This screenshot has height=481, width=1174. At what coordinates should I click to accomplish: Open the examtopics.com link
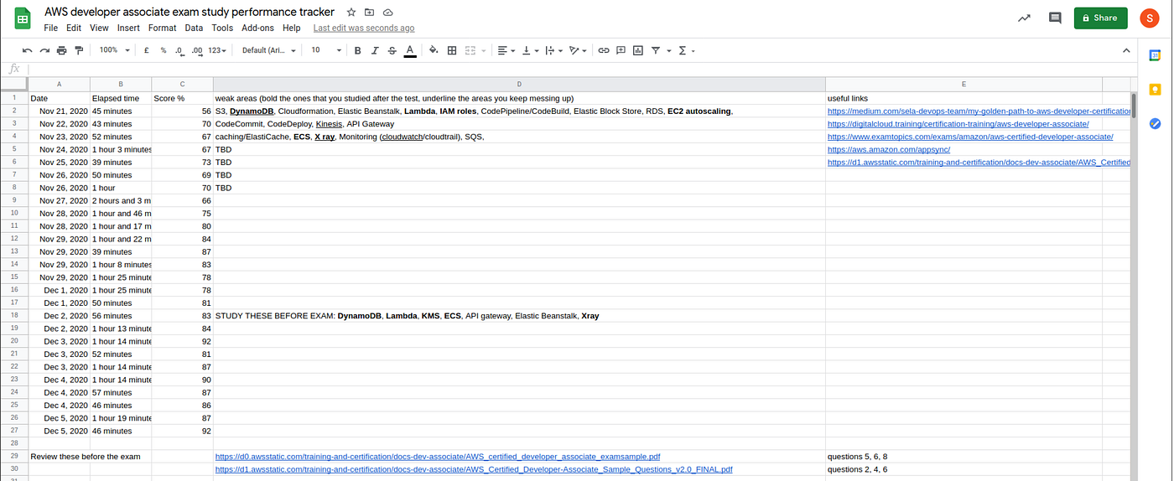point(970,137)
